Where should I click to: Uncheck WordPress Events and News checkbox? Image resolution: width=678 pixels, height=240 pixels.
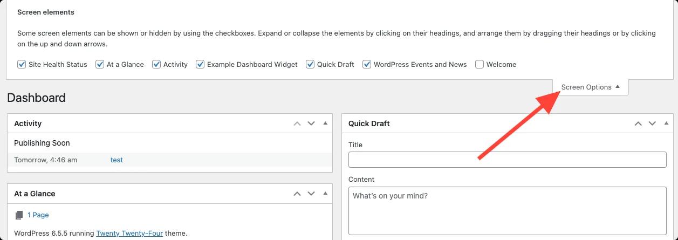(x=367, y=64)
